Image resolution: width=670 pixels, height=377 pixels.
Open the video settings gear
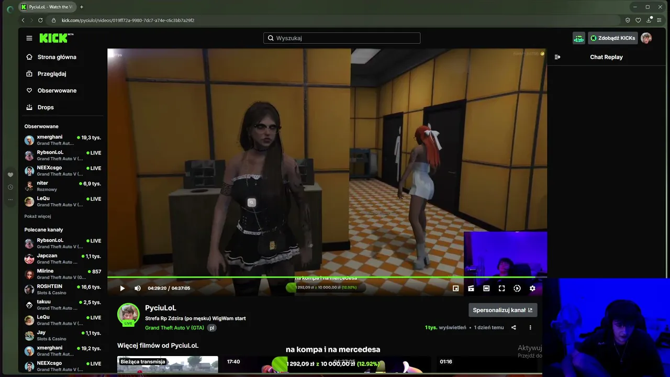pyautogui.click(x=532, y=289)
